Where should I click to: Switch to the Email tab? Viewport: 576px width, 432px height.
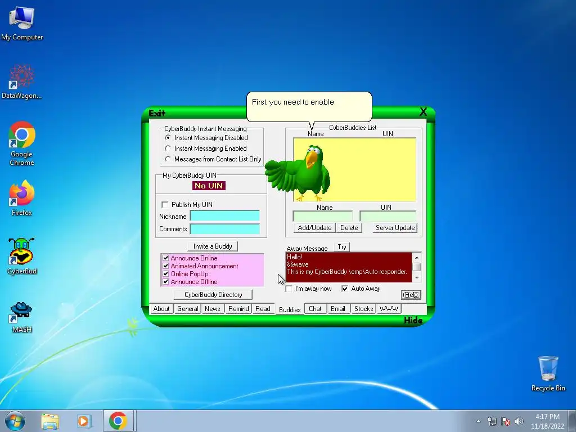[337, 309]
